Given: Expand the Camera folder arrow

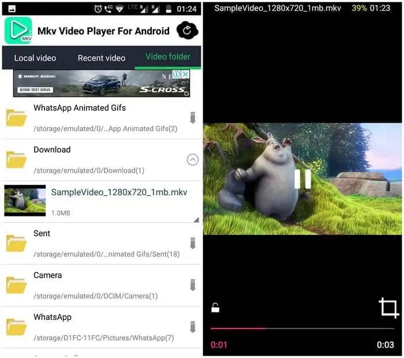Looking at the screenshot, I should point(193,285).
